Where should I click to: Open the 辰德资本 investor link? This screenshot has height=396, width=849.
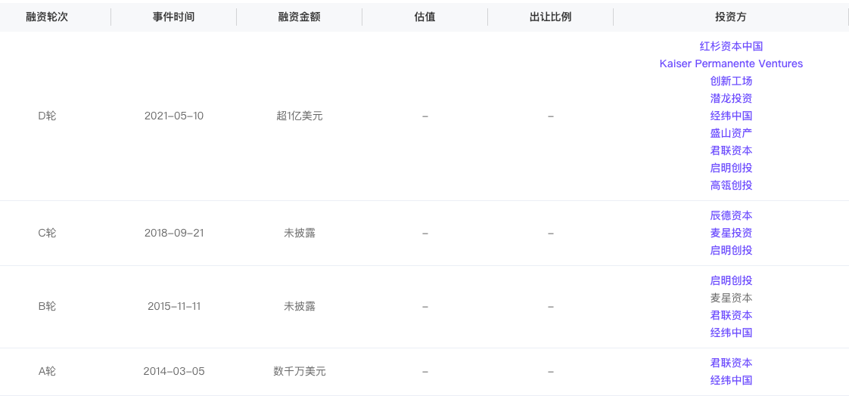click(731, 215)
